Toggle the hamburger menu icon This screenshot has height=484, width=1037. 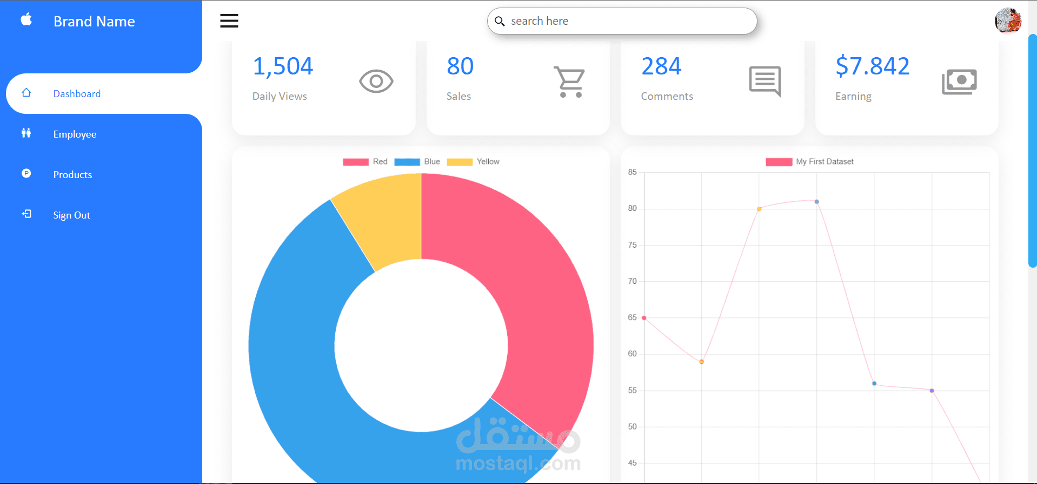[x=229, y=21]
